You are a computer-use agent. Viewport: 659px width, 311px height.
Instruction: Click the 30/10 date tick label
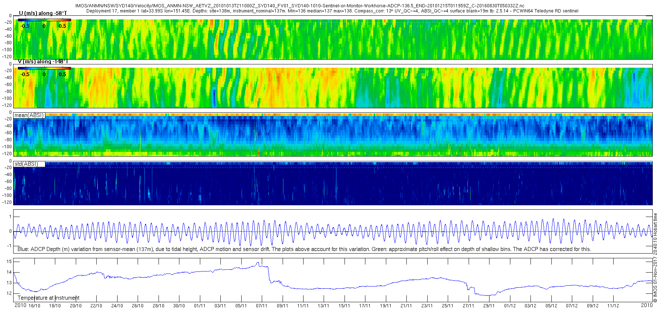coord(179,306)
